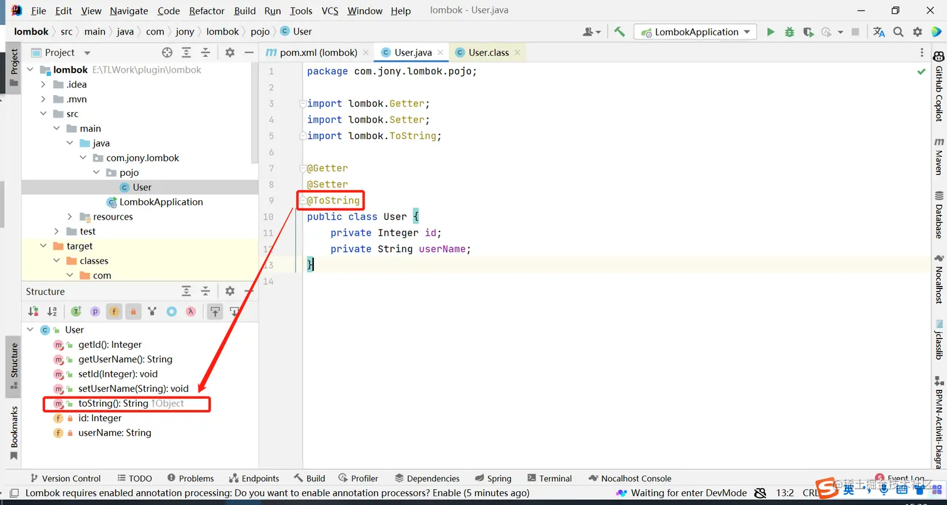
Task: Open the File menu
Action: [x=38, y=11]
